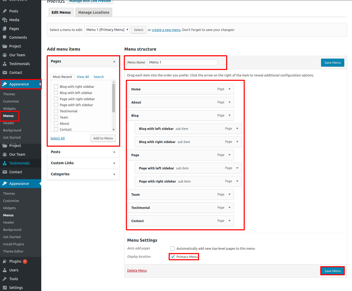
Task: Click the Posts pin icon in sidebar
Action: 5,11
